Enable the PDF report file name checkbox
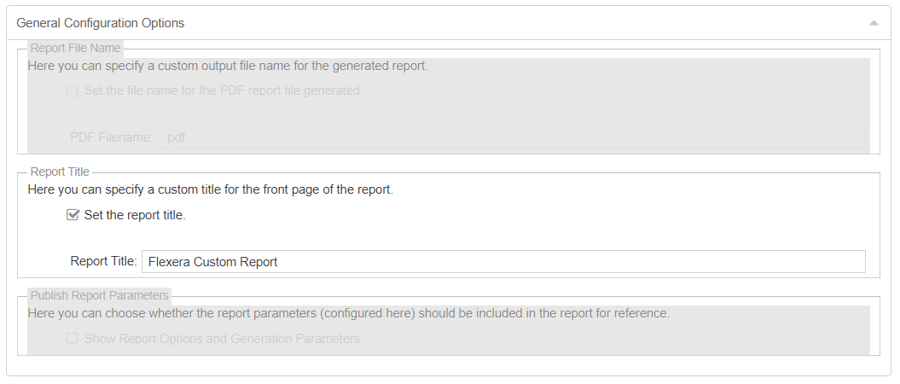The width and height of the screenshot is (900, 384). (x=73, y=90)
